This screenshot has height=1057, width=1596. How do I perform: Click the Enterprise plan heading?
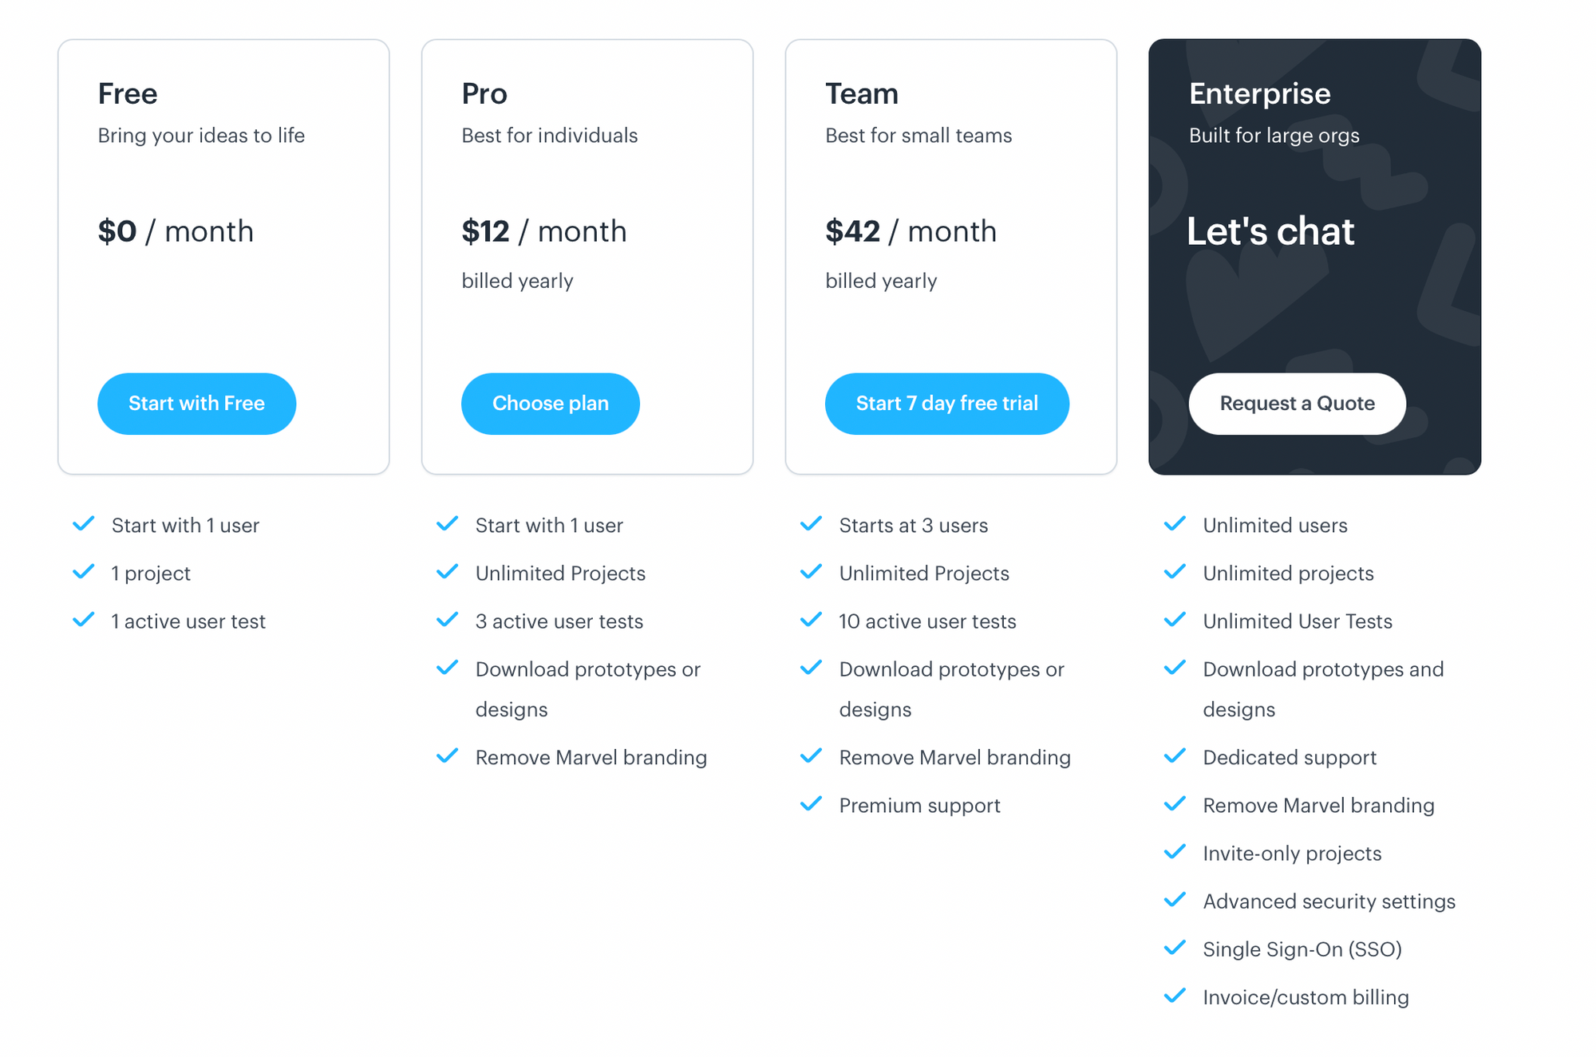(x=1259, y=94)
